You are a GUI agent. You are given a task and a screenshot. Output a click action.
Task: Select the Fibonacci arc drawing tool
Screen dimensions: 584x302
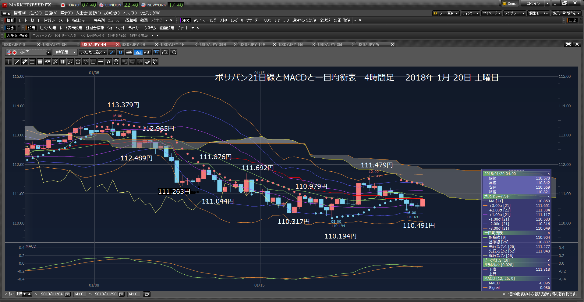pyautogui.click(x=48, y=62)
